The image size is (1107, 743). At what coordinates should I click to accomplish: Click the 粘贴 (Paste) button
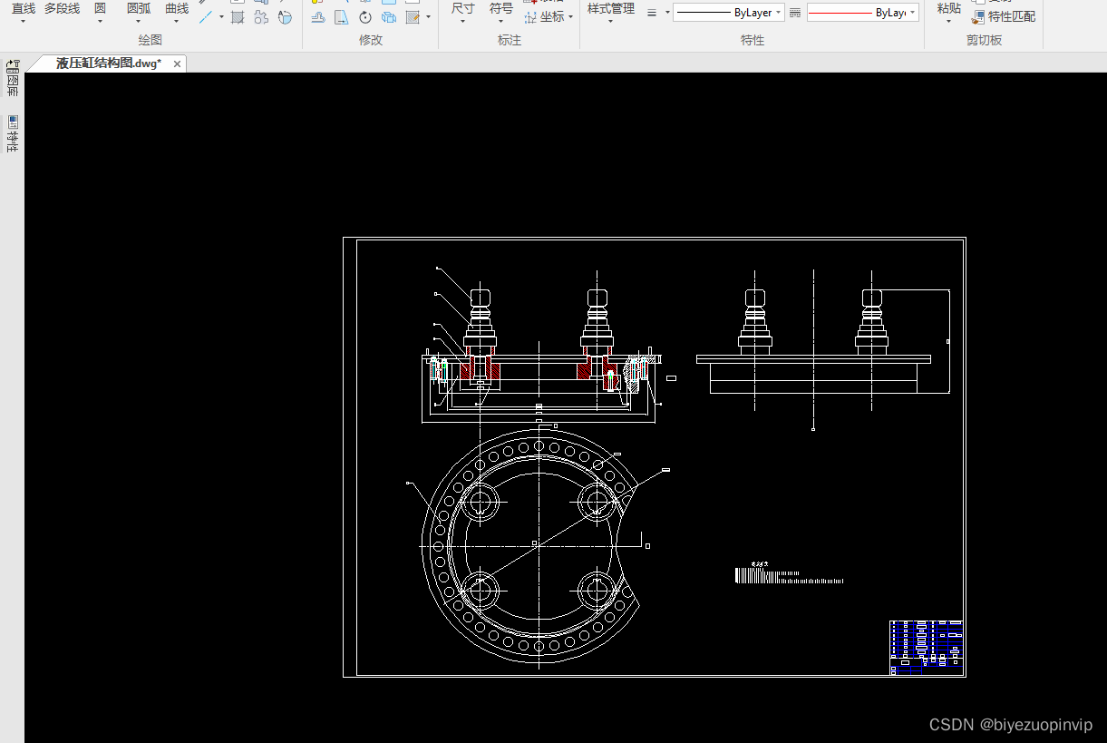[x=948, y=8]
